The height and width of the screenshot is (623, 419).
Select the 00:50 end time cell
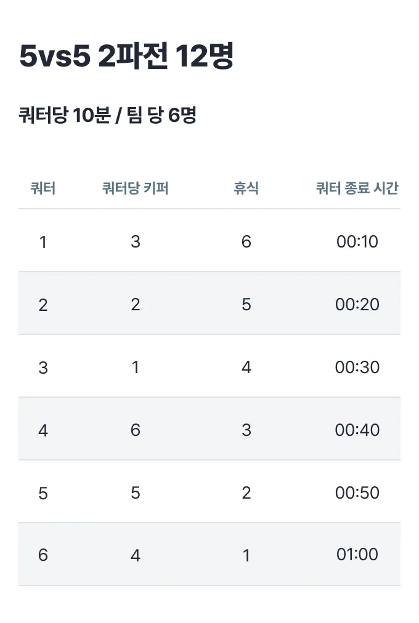click(357, 492)
